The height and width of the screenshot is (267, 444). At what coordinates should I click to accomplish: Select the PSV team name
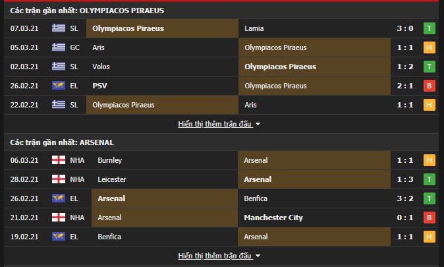(99, 86)
